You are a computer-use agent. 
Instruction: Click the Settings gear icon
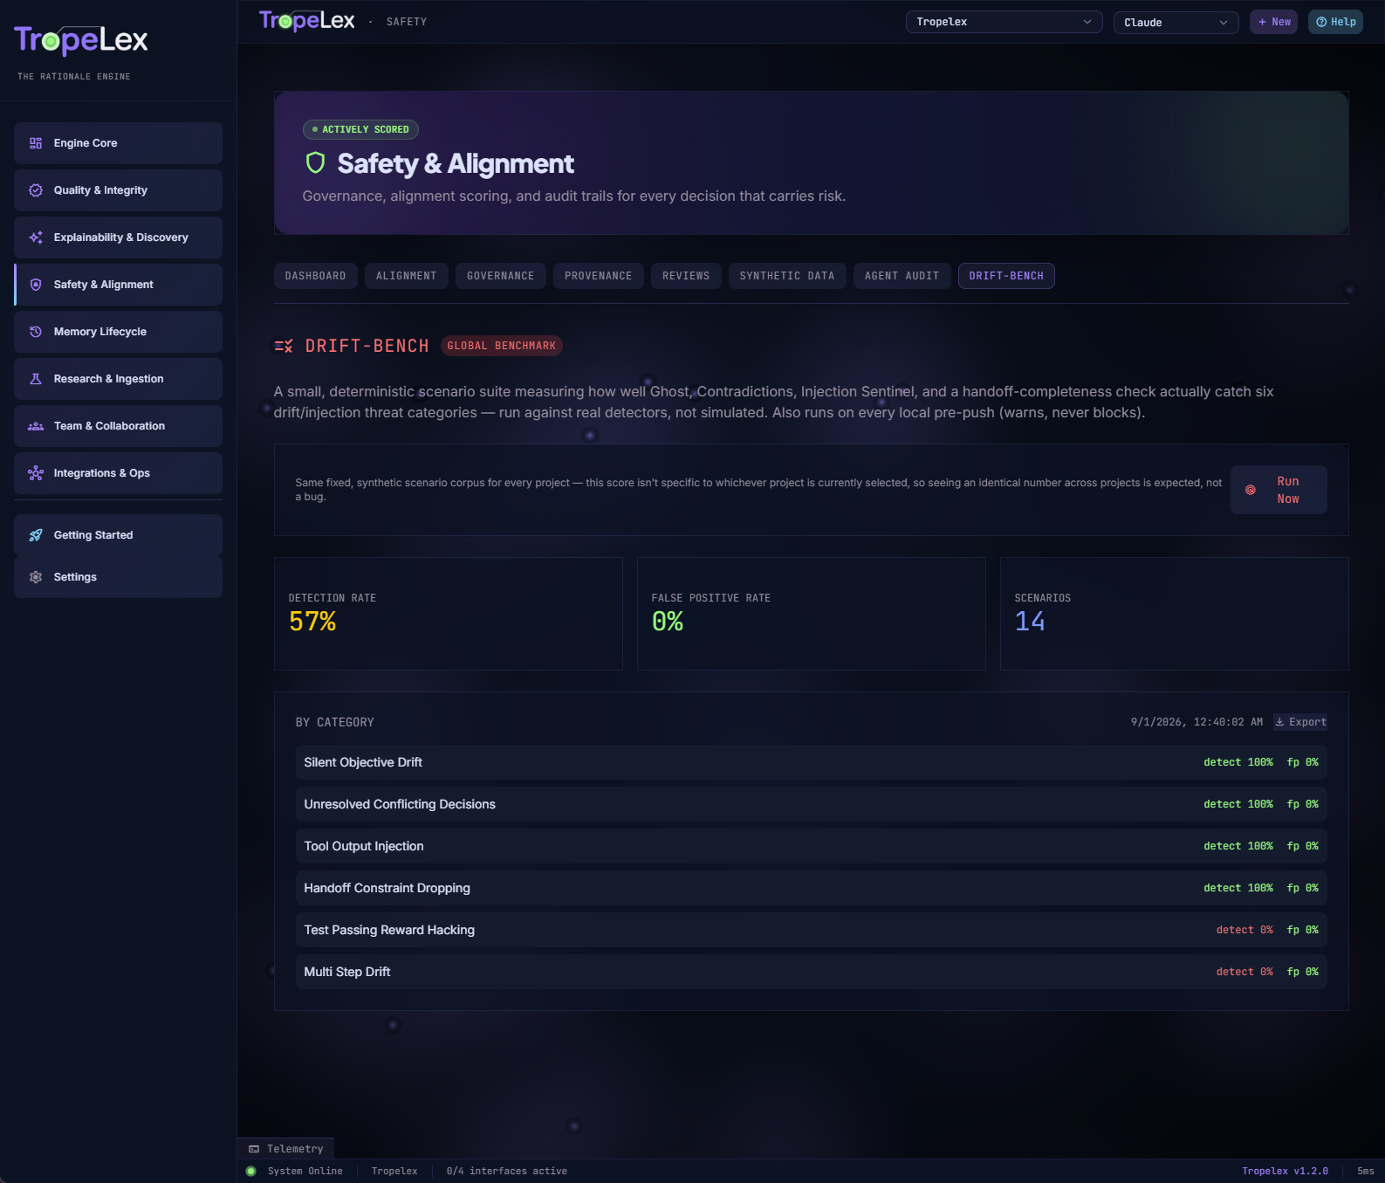coord(36,577)
